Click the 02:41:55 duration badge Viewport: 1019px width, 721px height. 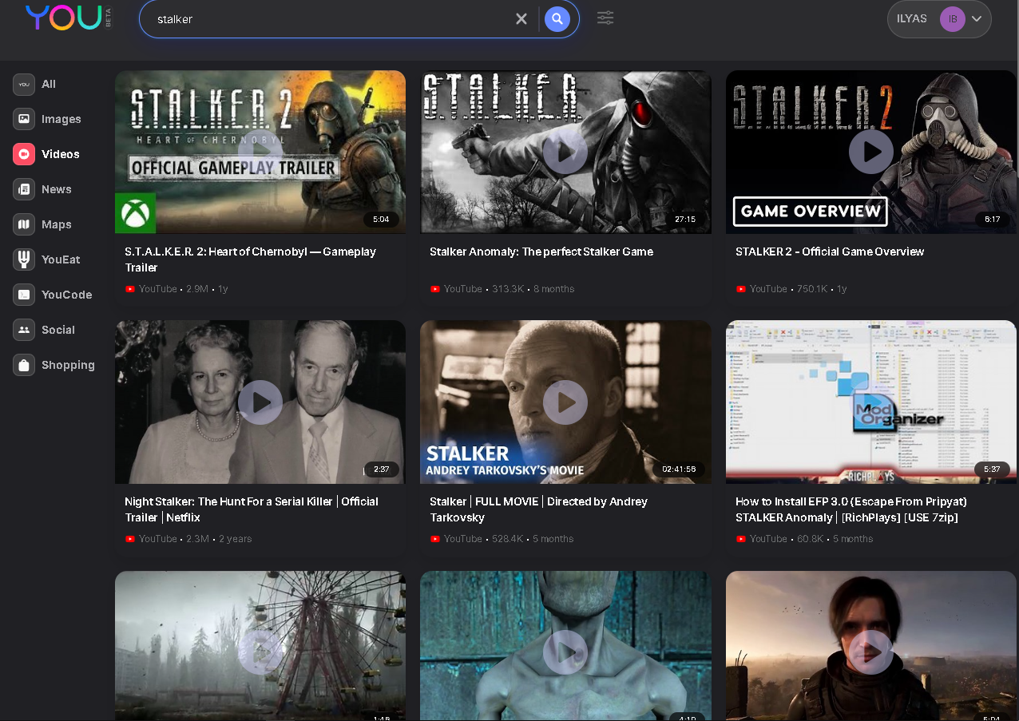click(679, 469)
